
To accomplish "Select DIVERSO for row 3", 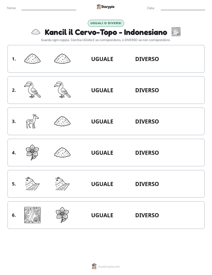I will [147, 121].
